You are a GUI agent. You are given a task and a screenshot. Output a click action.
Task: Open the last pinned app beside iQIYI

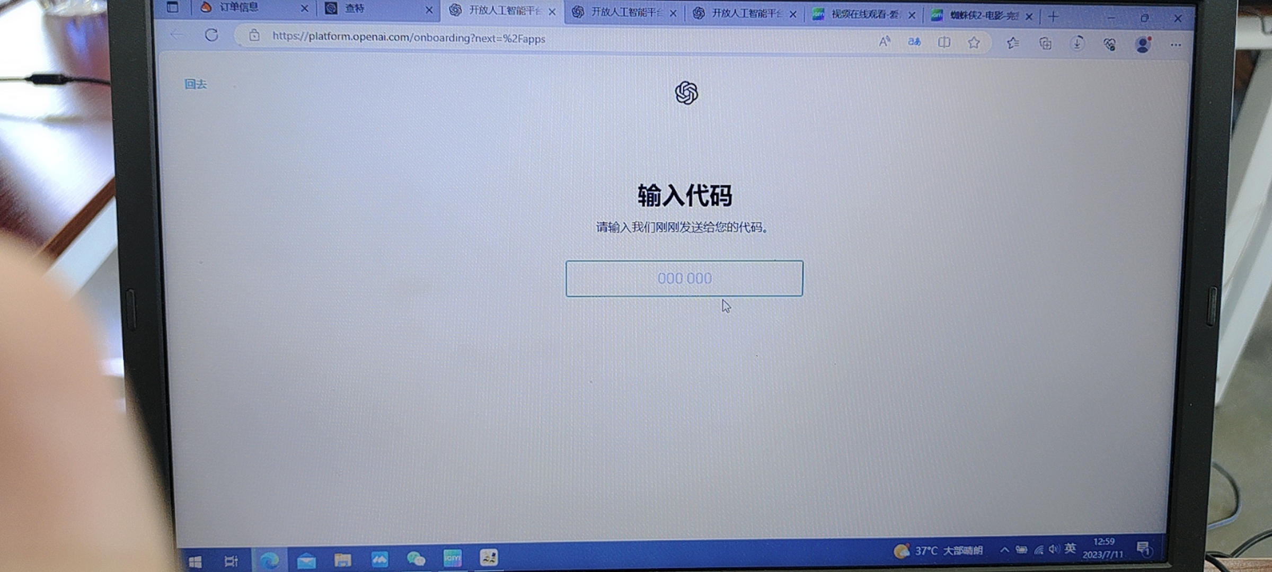click(x=488, y=557)
